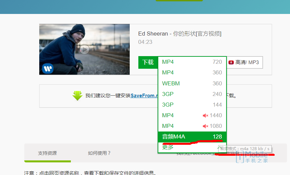The width and height of the screenshot is (290, 175).
Task: Click the green 下载 button
Action: coord(148,62)
